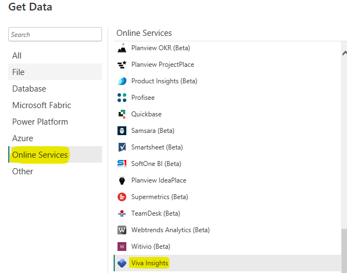The height and width of the screenshot is (273, 347).
Task: Click the TeamDesk icon
Action: click(x=122, y=213)
